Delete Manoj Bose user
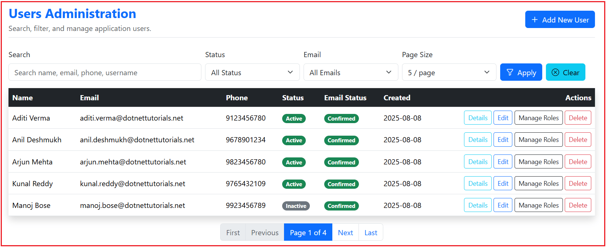Image resolution: width=606 pixels, height=247 pixels. pos(578,205)
